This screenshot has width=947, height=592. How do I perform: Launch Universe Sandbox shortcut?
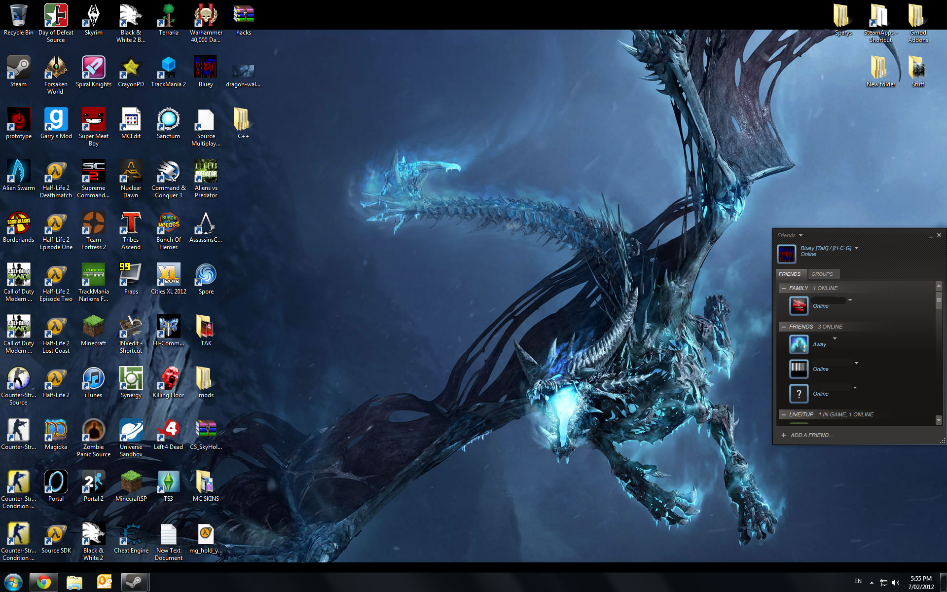pyautogui.click(x=131, y=438)
